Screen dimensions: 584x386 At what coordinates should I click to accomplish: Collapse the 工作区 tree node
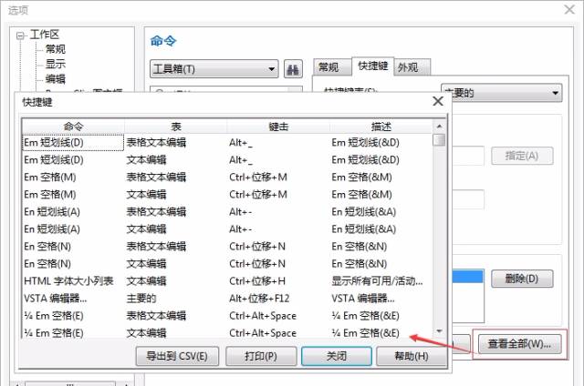tap(21, 35)
